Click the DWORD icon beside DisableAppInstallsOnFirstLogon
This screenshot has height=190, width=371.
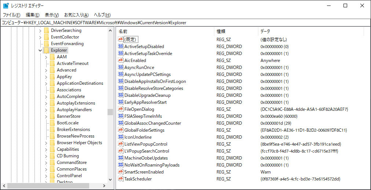pos(121,81)
